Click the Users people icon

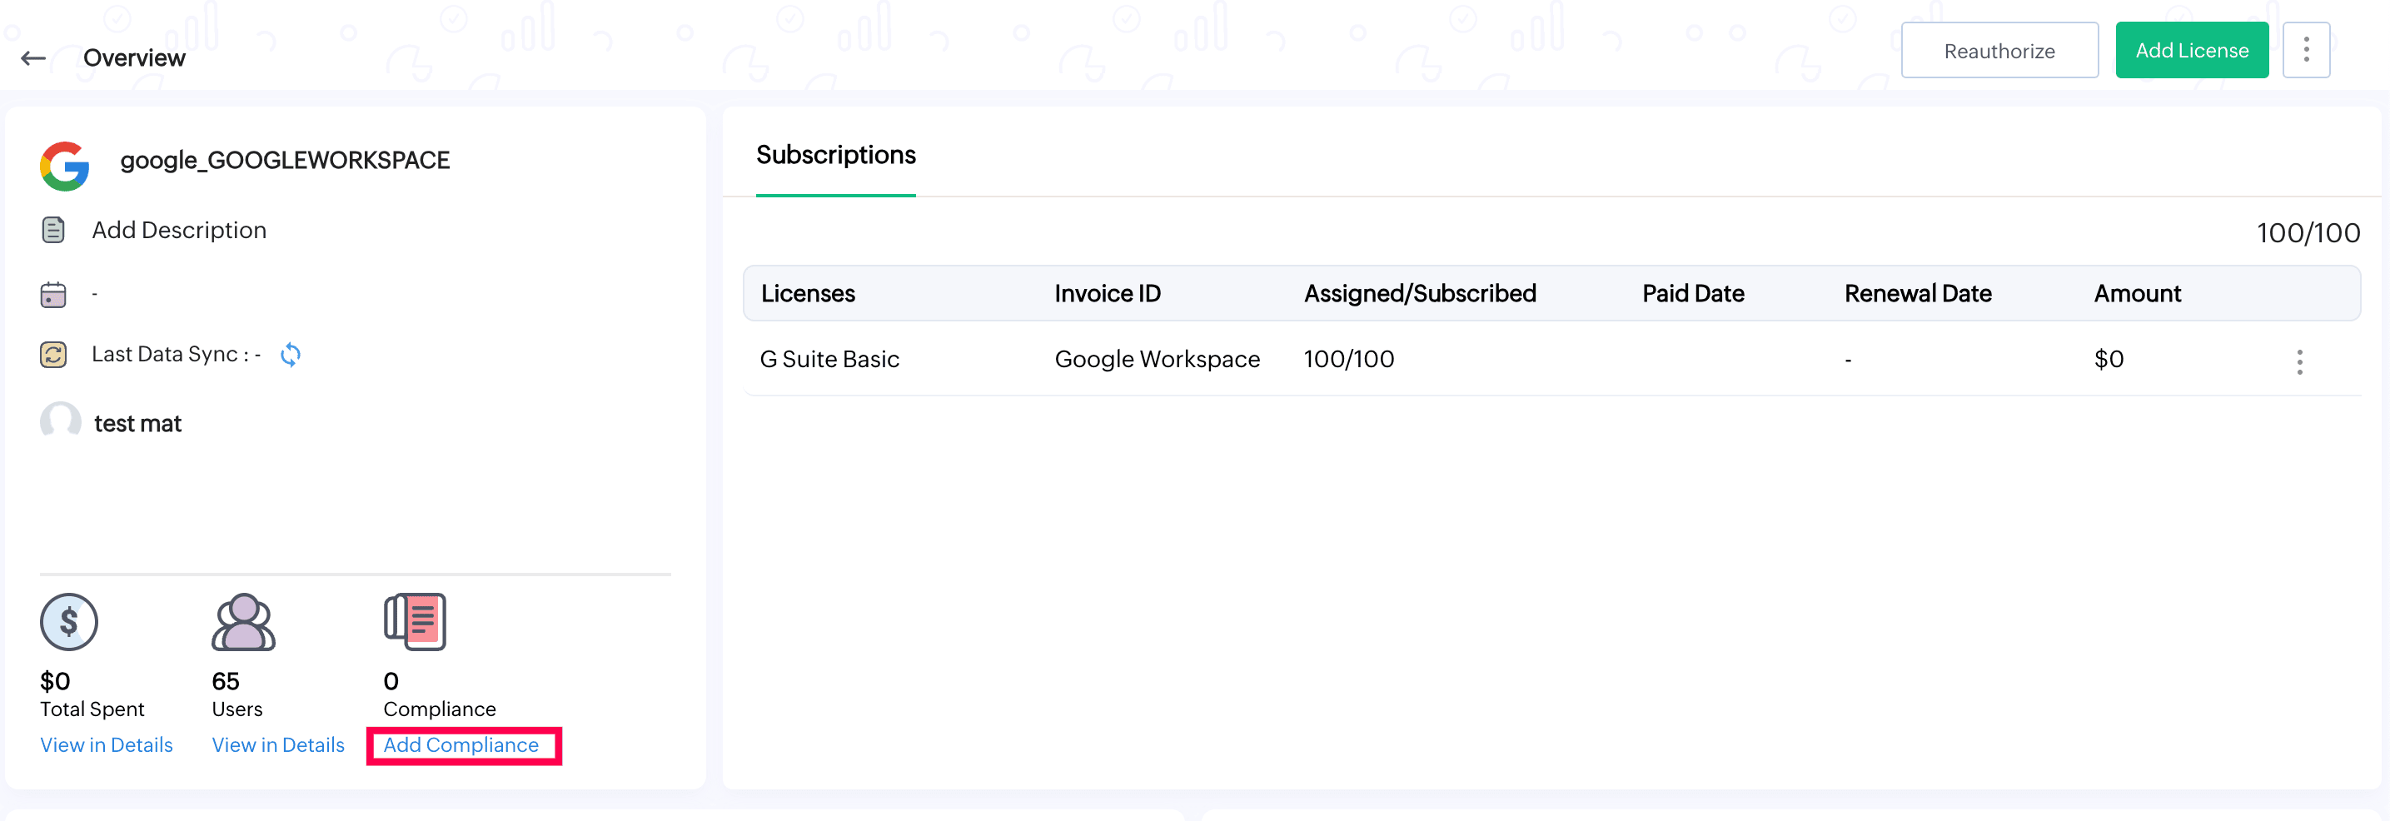[243, 621]
